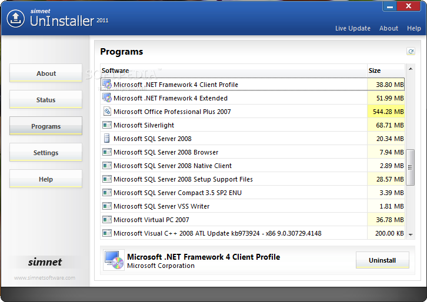Click the SQL Server VSS Writer row icon
This screenshot has height=302, width=427.
(107, 206)
